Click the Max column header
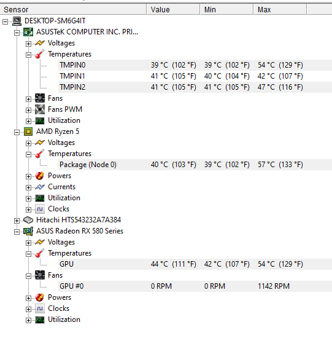332x341 pixels. [x=280, y=10]
